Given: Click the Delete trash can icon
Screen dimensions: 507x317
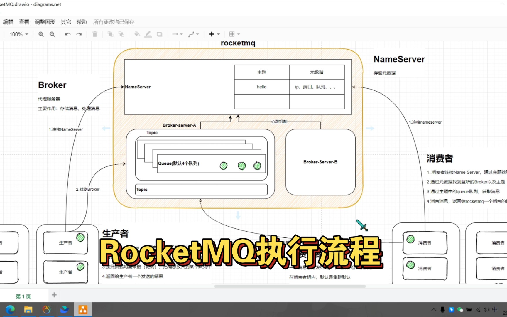Looking at the screenshot, I should point(94,34).
